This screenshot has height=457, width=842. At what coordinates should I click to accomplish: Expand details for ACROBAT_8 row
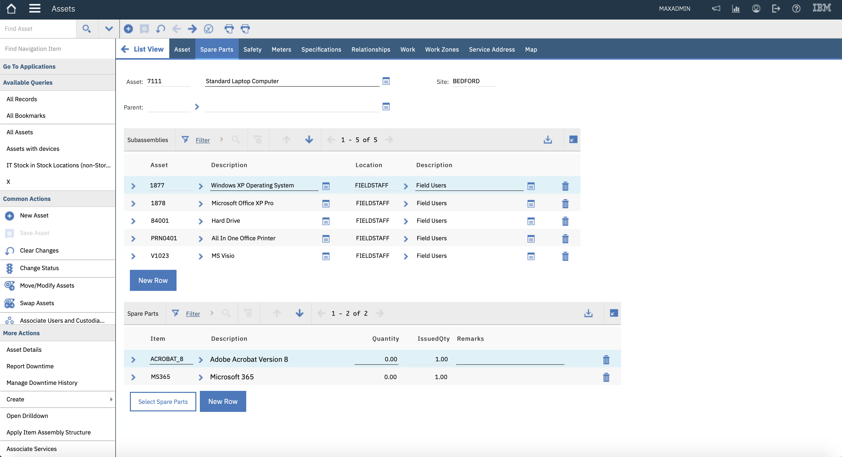(x=133, y=360)
